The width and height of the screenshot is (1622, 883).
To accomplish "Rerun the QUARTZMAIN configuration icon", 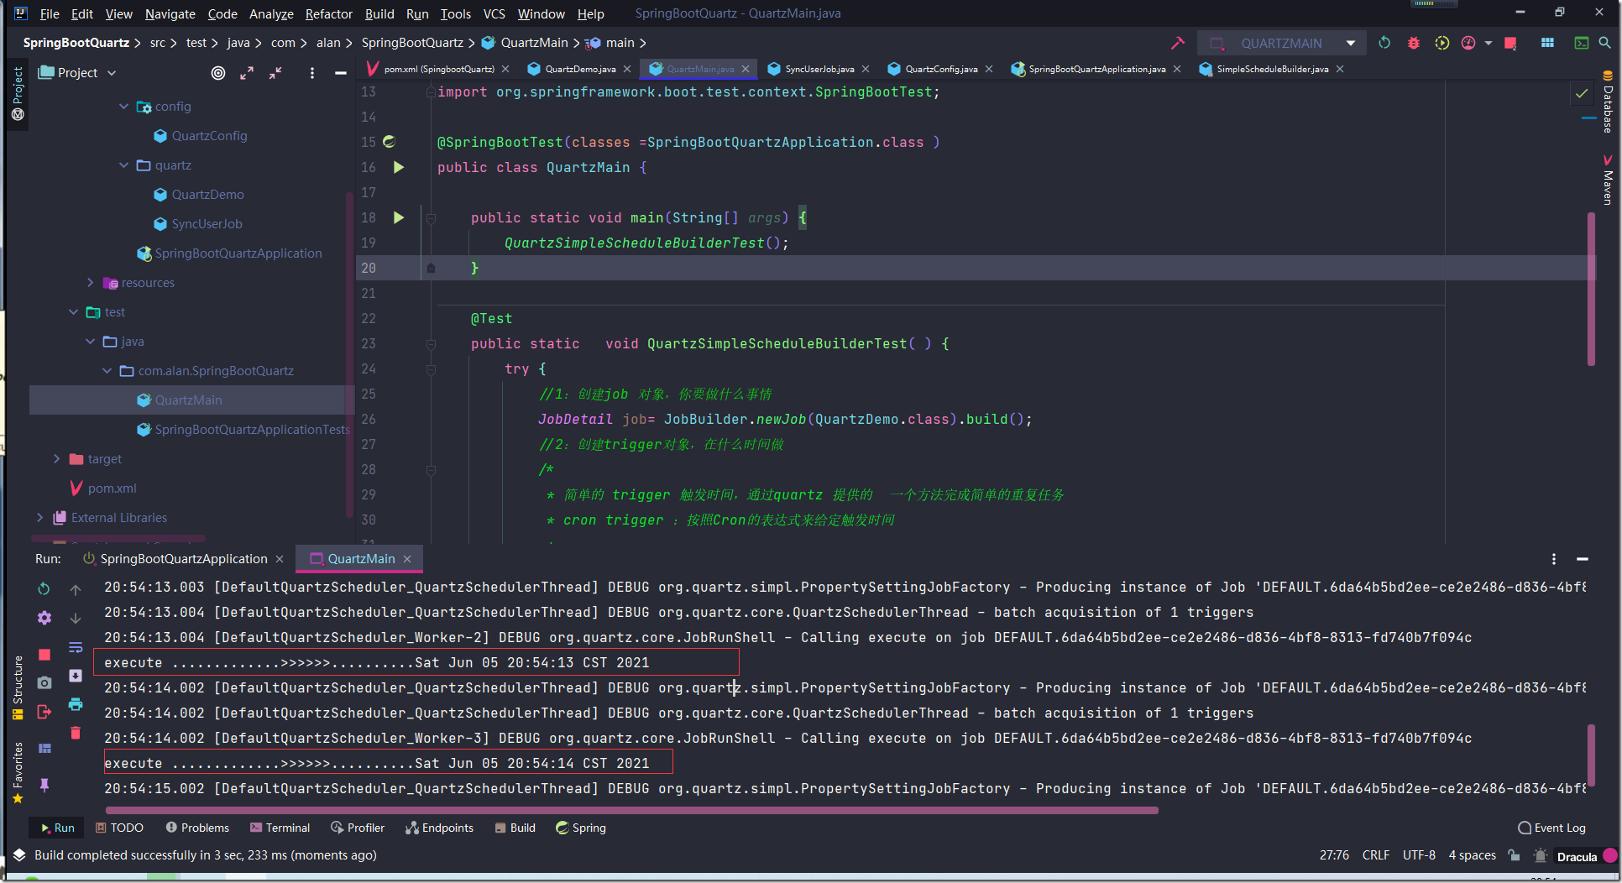I will click(1384, 43).
